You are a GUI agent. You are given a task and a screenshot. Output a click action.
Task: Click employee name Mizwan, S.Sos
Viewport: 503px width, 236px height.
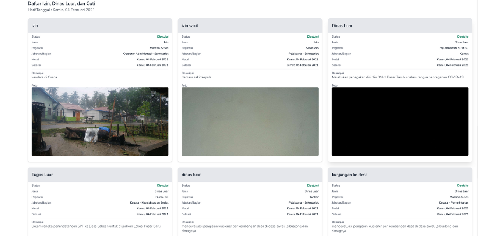pyautogui.click(x=159, y=48)
